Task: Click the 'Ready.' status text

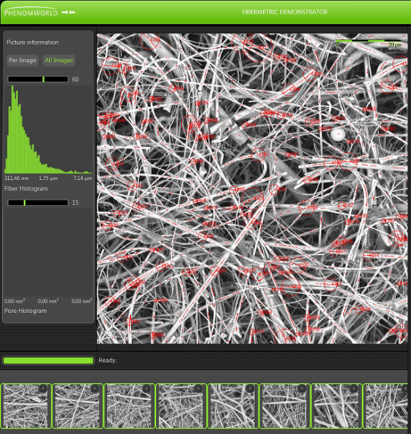Action: pos(108,360)
